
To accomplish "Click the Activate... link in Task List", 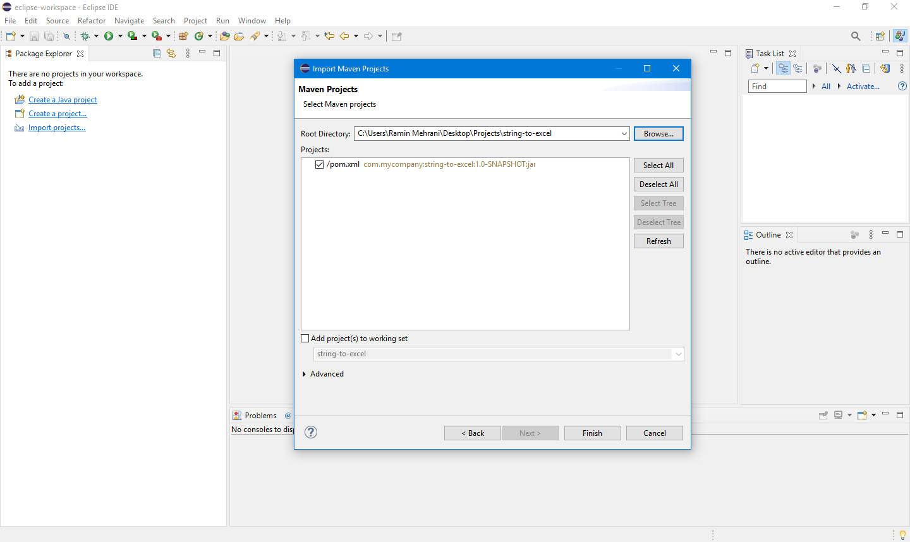I will click(x=863, y=86).
